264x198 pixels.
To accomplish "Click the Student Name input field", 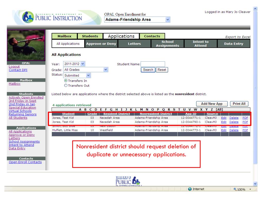I will [153, 64].
